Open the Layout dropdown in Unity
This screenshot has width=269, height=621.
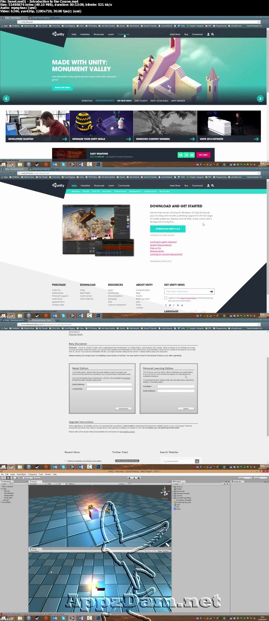tap(260, 478)
